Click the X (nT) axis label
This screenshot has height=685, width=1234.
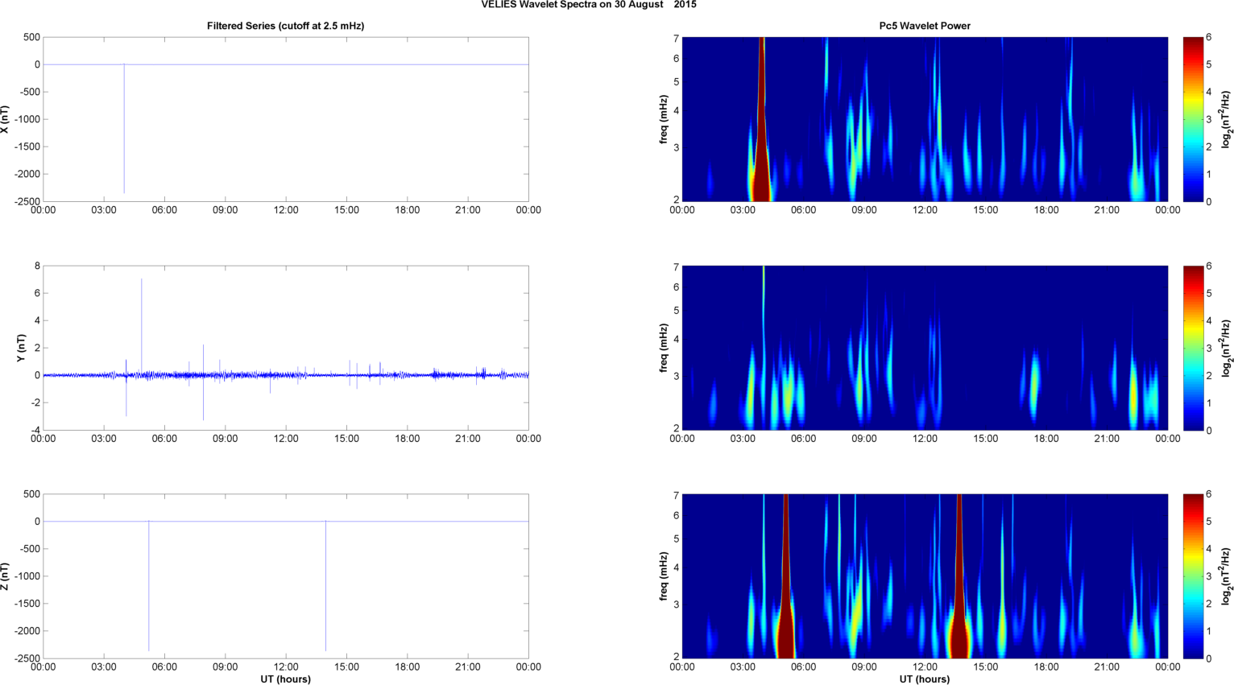[5, 119]
